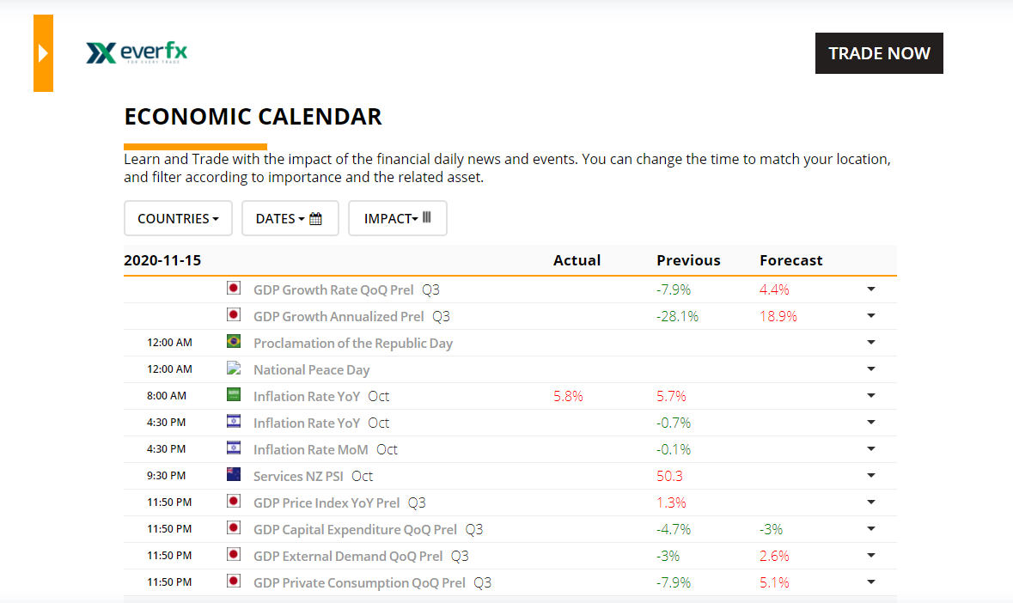
Task: Click Israel flag beside Inflation Rate MoM
Action: point(233,448)
